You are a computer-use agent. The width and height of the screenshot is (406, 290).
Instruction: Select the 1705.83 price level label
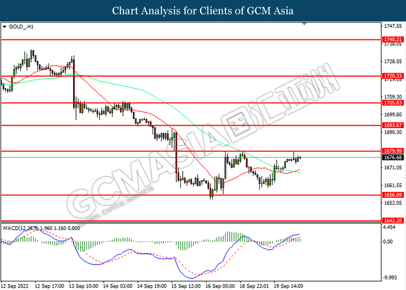[393, 103]
